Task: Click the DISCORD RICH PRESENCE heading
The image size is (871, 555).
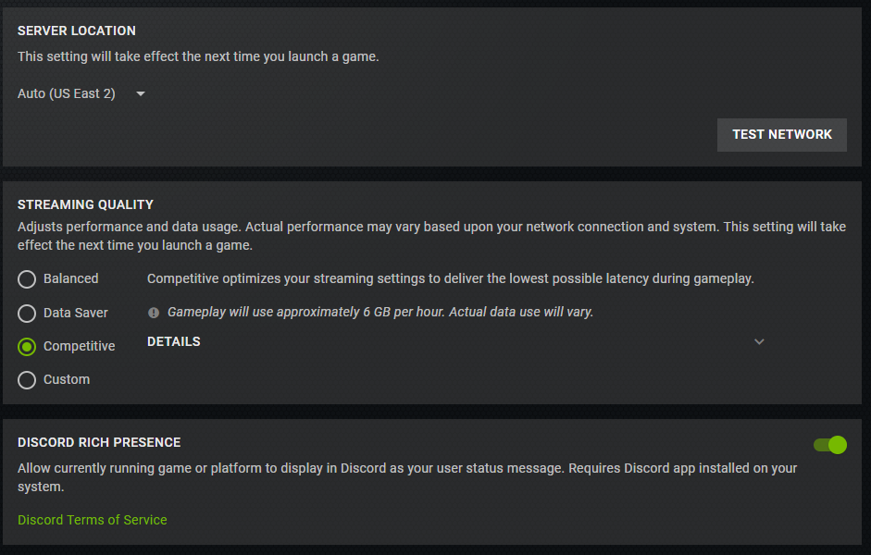Action: [x=99, y=442]
